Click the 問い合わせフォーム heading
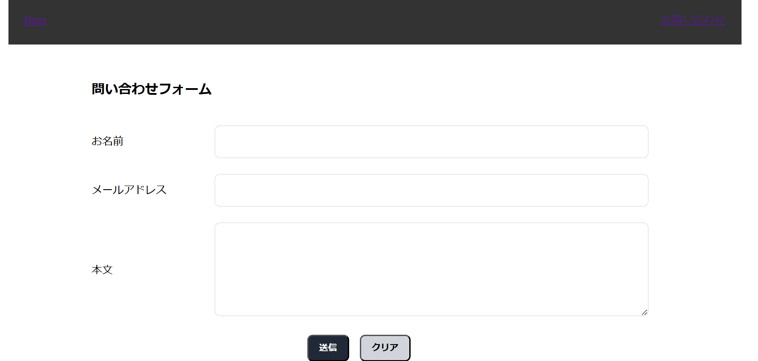This screenshot has height=361, width=758. [151, 89]
